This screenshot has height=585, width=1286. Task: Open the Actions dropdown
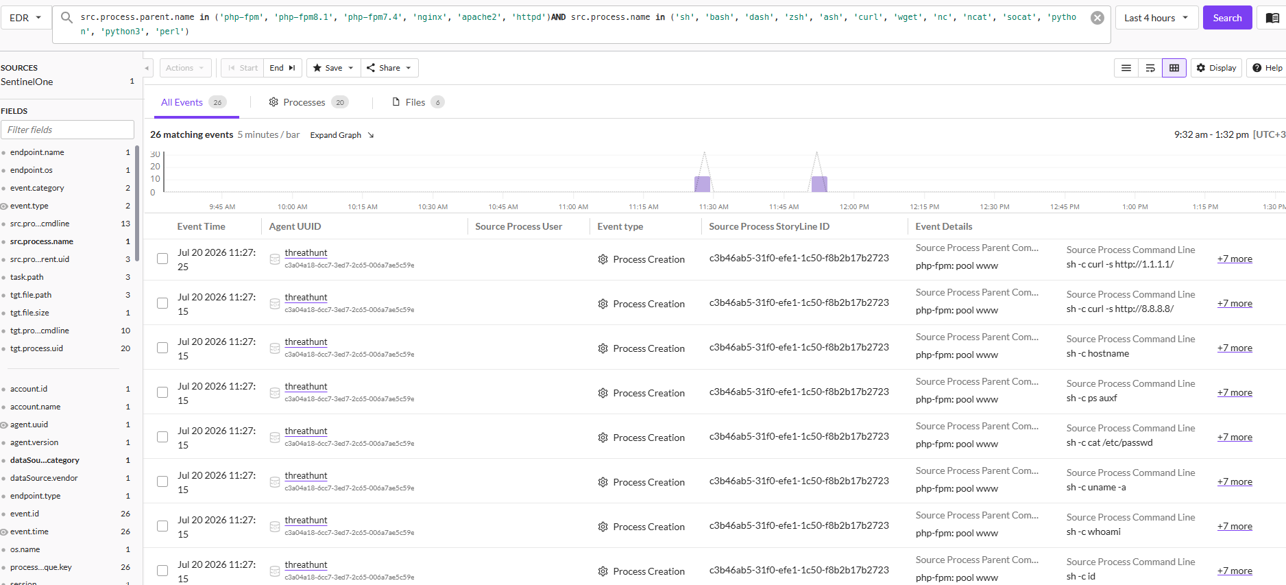coord(185,68)
